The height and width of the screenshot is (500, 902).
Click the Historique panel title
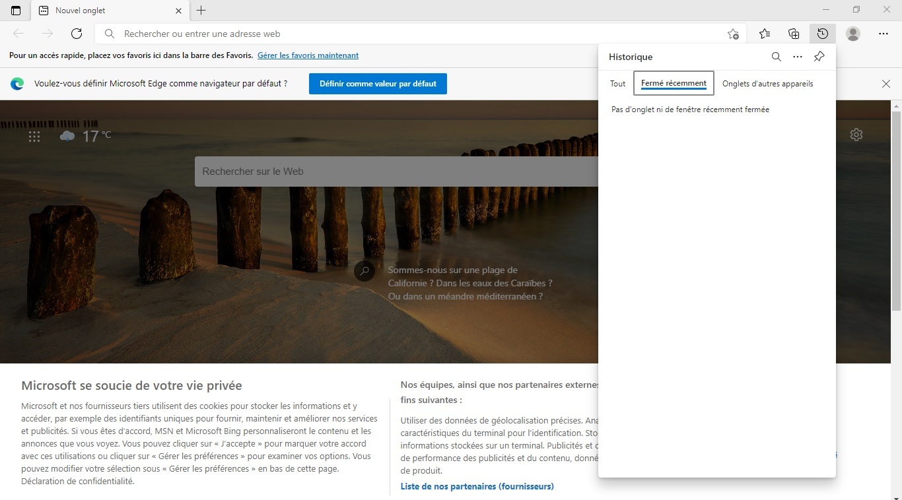click(x=631, y=57)
